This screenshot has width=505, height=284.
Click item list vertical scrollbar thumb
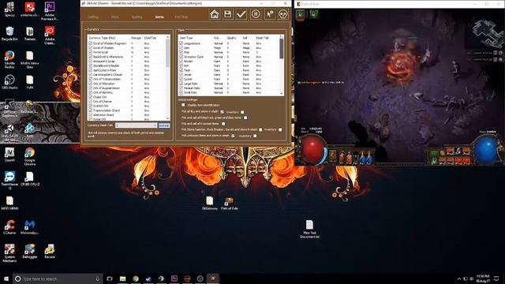(x=282, y=49)
